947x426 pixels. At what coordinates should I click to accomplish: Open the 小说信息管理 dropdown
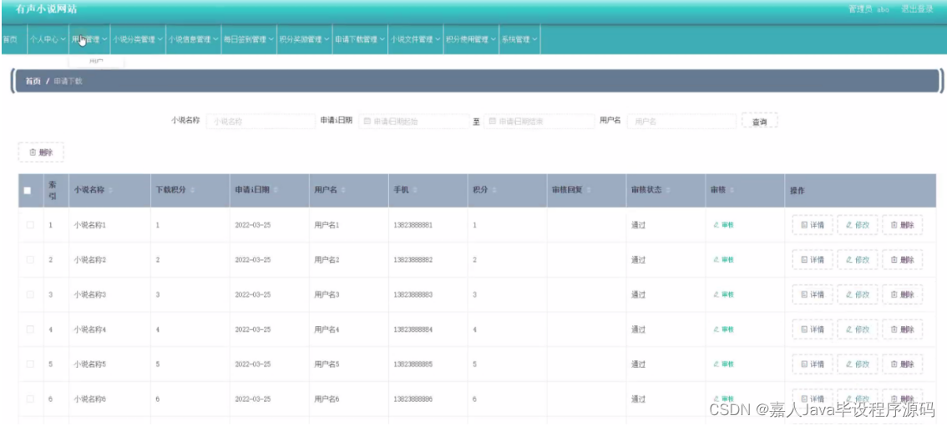click(x=193, y=39)
